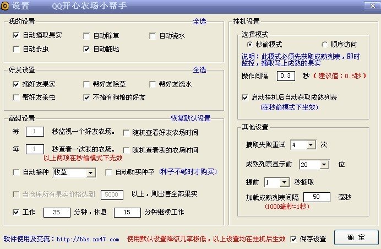Click 加载成熟列表间隔 50 input field
The width and height of the screenshot is (381, 249).
317,197
